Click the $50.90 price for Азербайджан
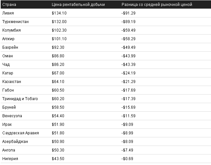This screenshot has height=165, width=211. [58, 142]
